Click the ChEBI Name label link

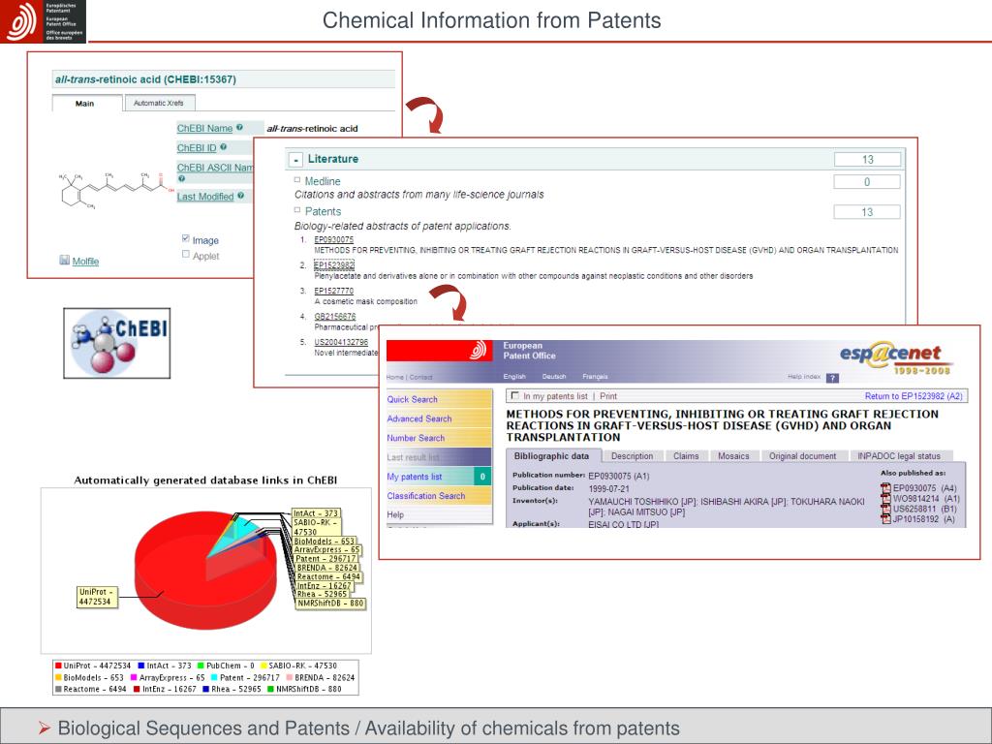204,129
